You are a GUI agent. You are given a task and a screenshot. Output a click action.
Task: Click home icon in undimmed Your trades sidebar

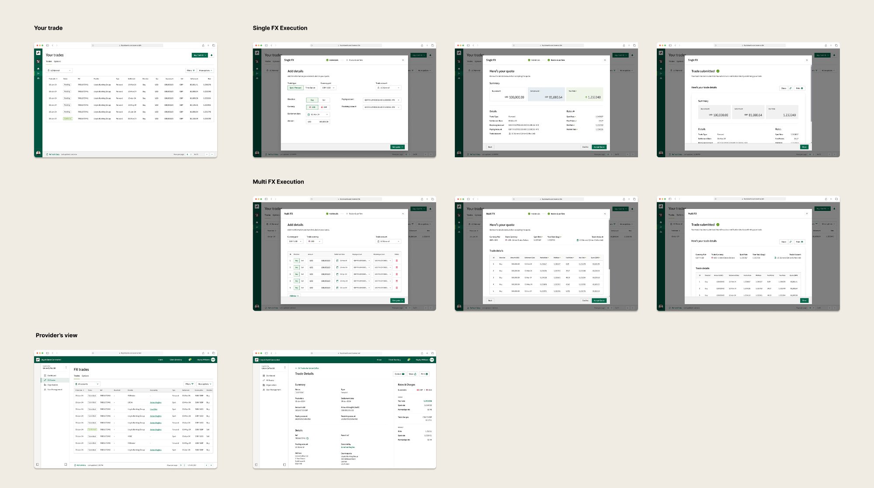38,69
